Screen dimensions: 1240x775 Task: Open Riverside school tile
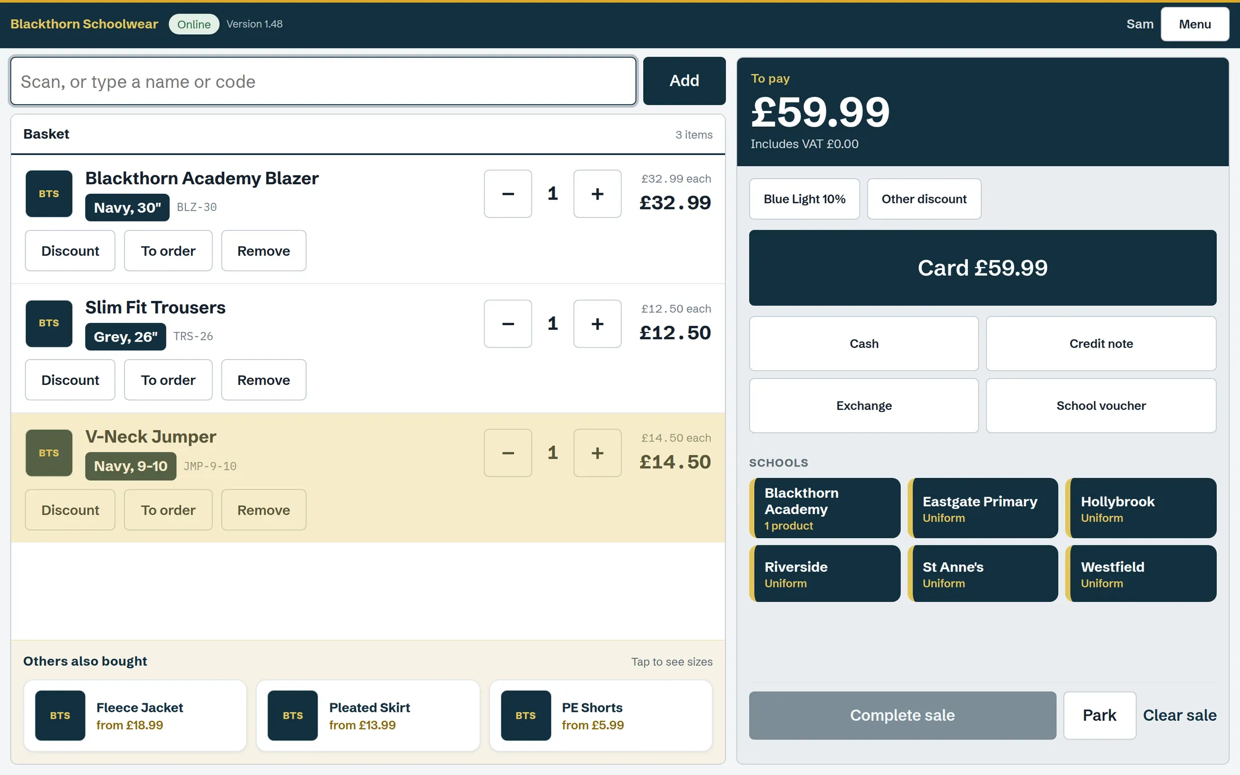pyautogui.click(x=825, y=574)
